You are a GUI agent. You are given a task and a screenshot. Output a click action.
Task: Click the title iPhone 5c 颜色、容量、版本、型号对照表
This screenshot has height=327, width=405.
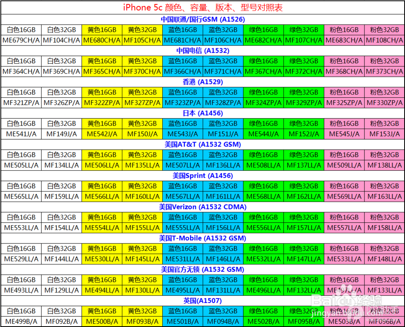(203, 7)
